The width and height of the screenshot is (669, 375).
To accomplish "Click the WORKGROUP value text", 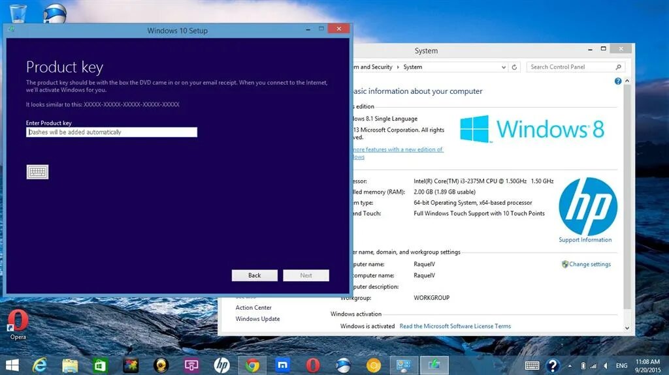I will coord(431,298).
